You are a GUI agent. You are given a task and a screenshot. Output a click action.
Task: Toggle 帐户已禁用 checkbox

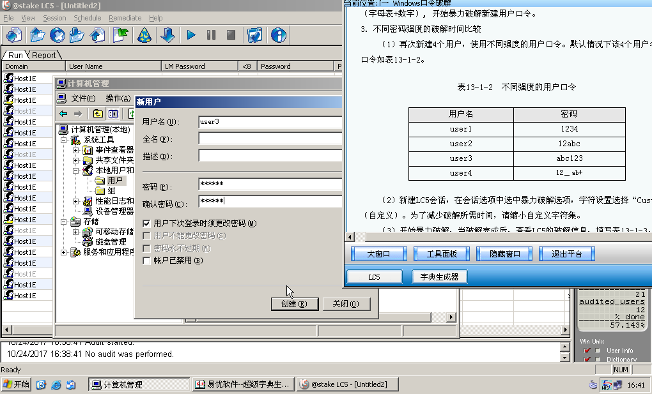(x=146, y=261)
